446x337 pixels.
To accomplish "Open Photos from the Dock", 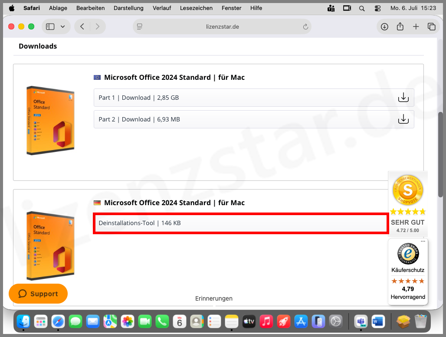I will pos(128,322).
